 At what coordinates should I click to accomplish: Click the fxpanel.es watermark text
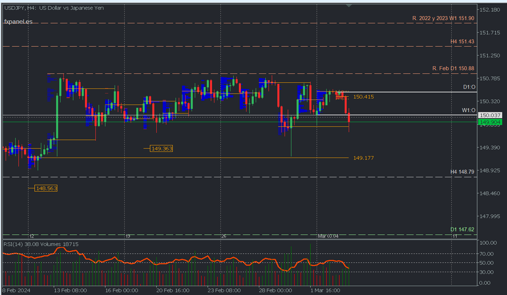19,21
